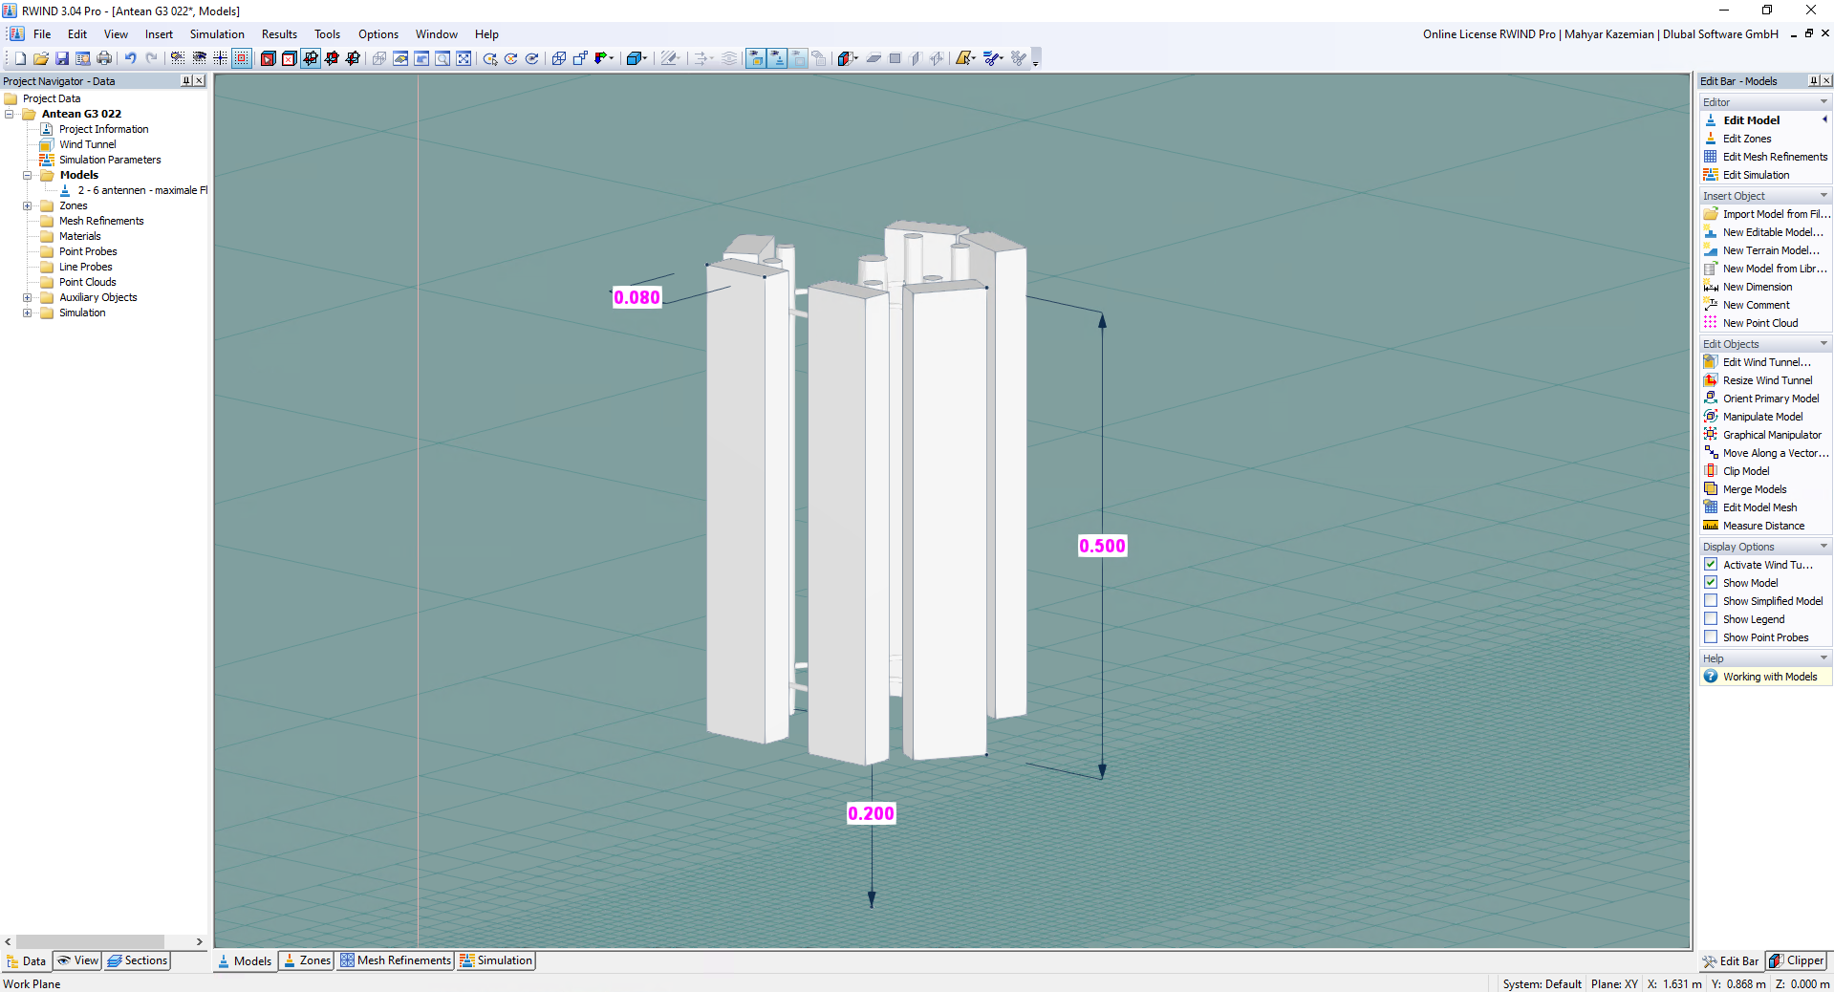Switch to the Clipper panel tab

[x=1797, y=960]
